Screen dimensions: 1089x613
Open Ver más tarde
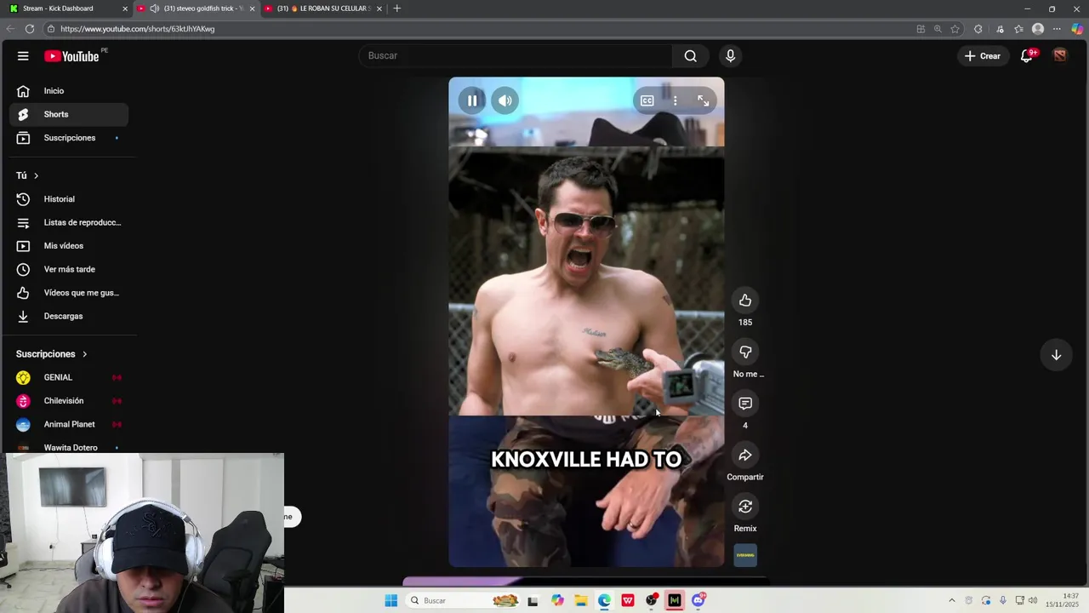click(69, 269)
